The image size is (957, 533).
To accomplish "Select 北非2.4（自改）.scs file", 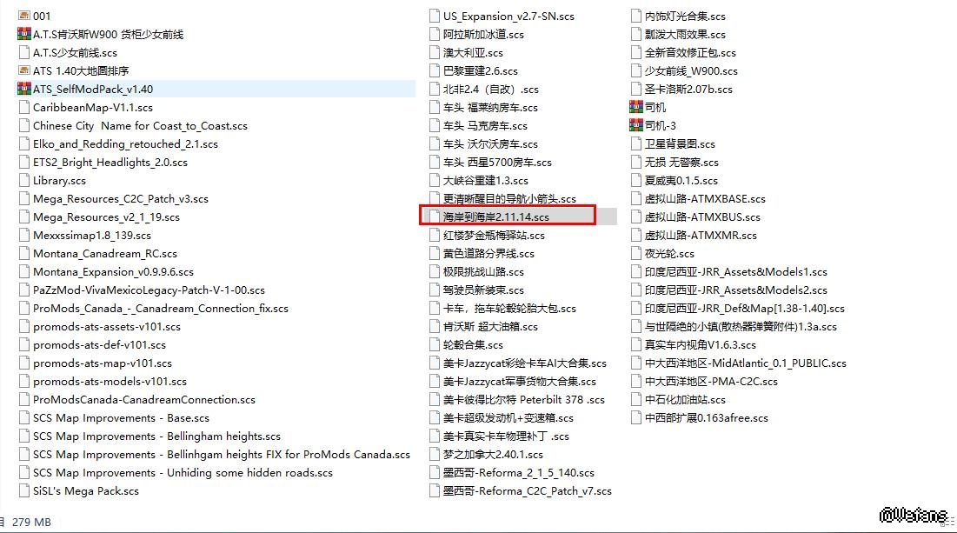I will (491, 90).
